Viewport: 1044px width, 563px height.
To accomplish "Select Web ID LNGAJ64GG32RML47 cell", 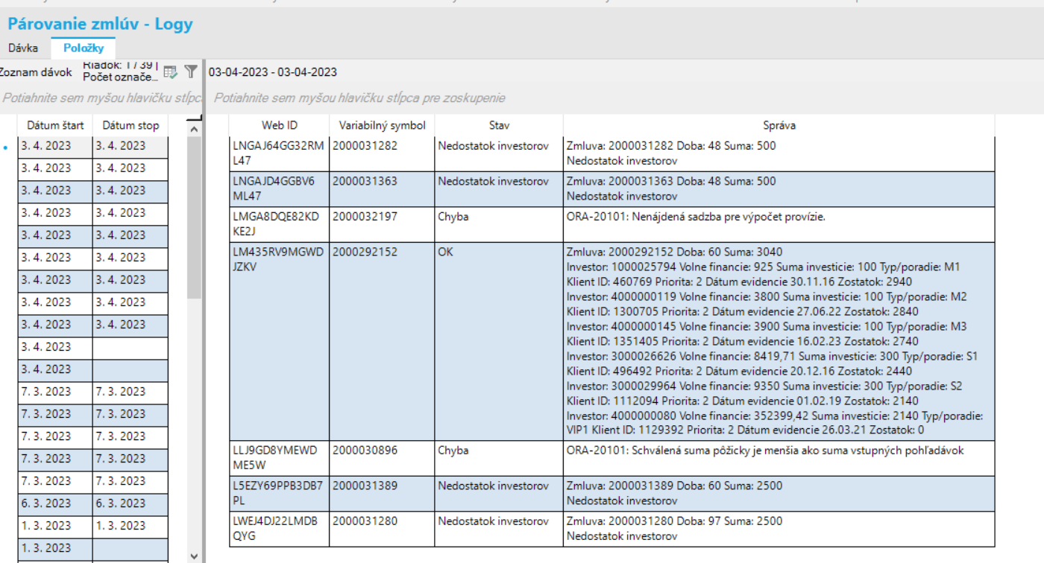I will click(280, 153).
